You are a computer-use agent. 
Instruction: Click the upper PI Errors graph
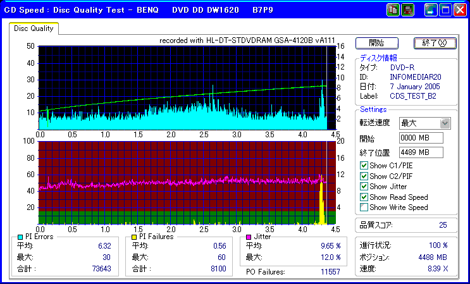coord(187,88)
